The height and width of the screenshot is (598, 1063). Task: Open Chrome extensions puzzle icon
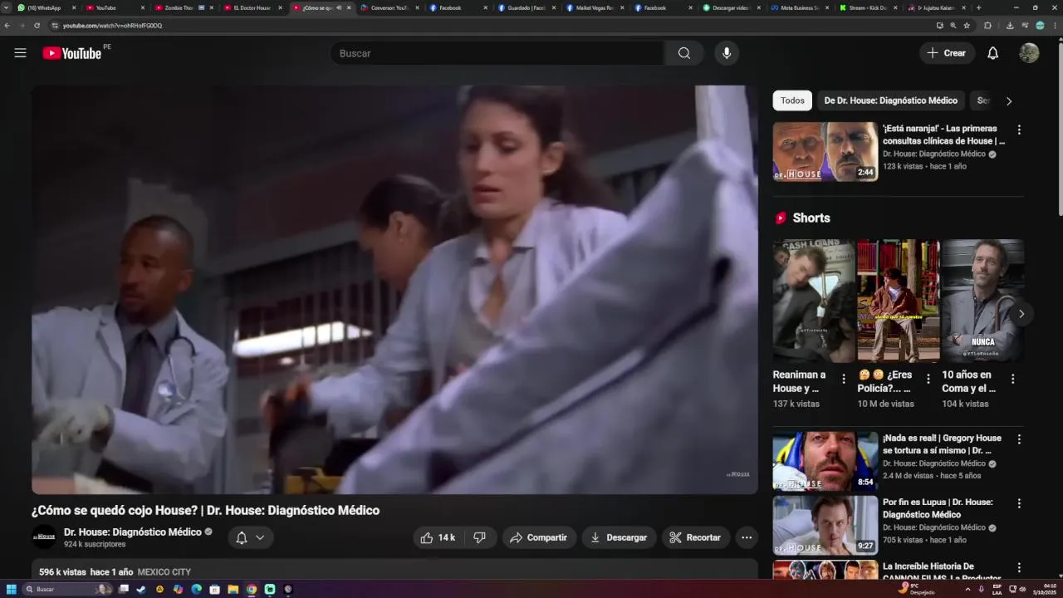(987, 26)
